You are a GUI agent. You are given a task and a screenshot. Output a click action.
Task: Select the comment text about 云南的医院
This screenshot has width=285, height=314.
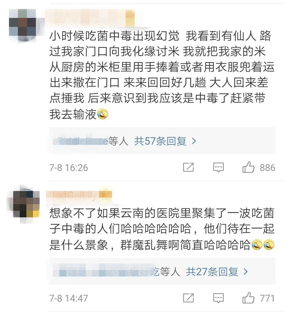(162, 229)
